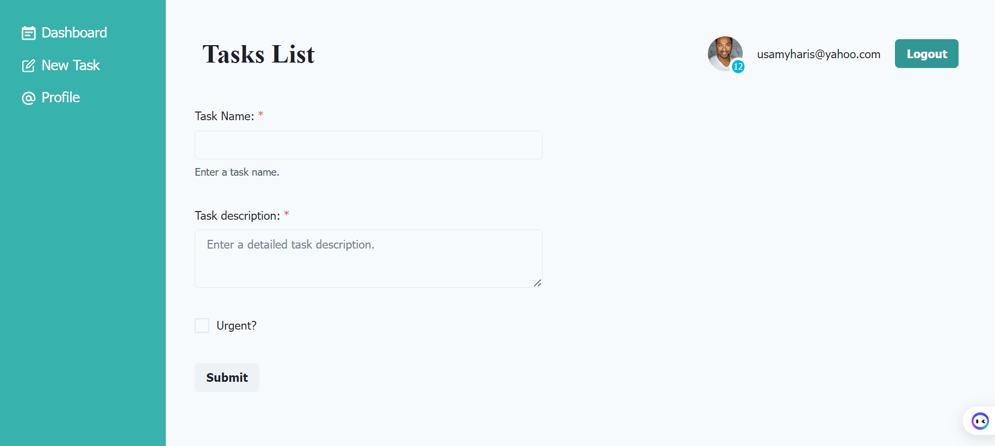Open the Dashboard menu item

click(x=64, y=33)
